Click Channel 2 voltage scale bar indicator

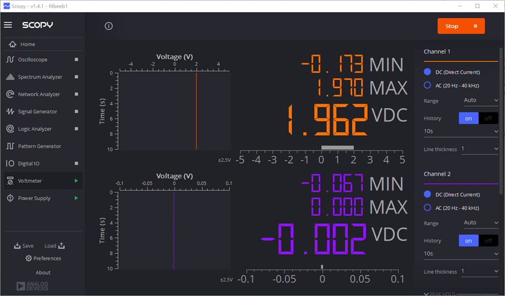[322, 267]
